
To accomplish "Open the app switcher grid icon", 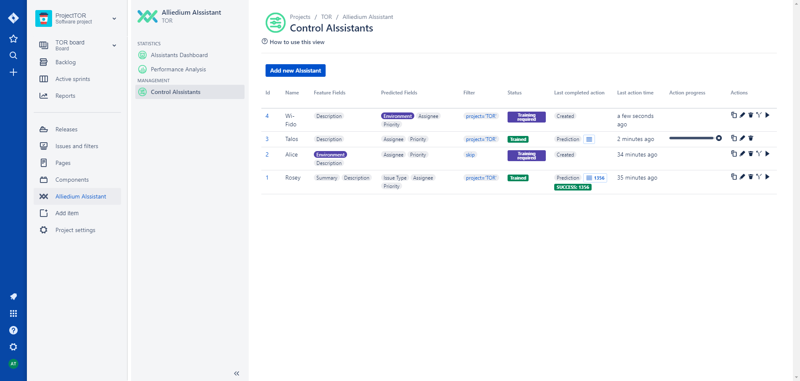I will [13, 313].
